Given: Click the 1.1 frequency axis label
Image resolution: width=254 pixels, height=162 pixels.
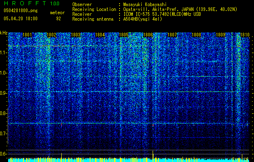Looking at the screenshot, I should click(x=4, y=53).
